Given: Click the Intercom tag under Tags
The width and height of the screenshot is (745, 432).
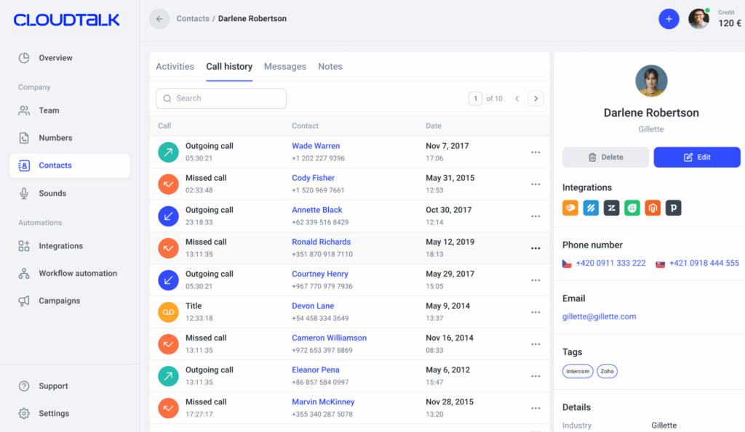Looking at the screenshot, I should (x=577, y=371).
